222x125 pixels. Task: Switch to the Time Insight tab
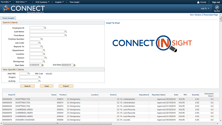point(8,18)
